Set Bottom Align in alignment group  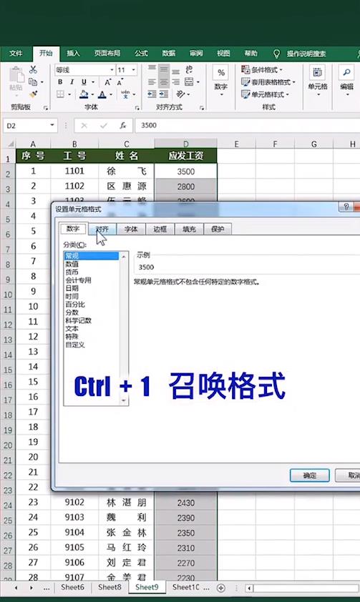click(175, 71)
